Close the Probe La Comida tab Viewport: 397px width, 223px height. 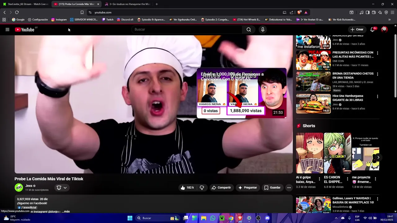tap(98, 4)
